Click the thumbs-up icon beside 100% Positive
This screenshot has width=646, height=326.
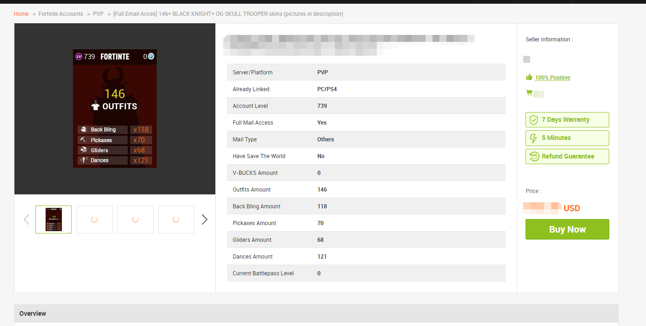(x=529, y=77)
